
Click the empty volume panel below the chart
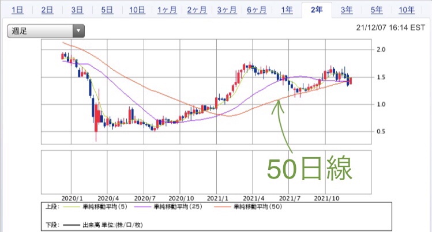[x=206, y=172]
